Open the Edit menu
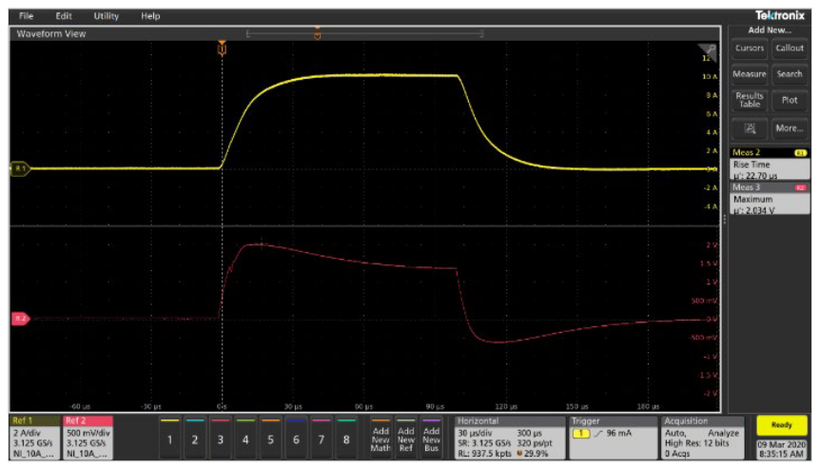Image resolution: width=819 pixels, height=469 pixels. click(x=64, y=16)
